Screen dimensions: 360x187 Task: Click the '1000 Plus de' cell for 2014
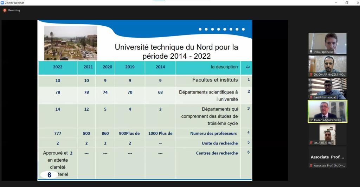coord(160,133)
